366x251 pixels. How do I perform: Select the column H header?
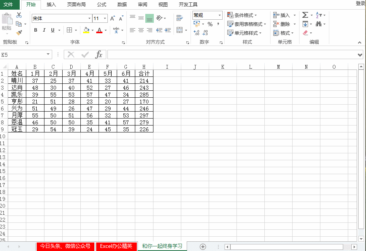[144, 67]
